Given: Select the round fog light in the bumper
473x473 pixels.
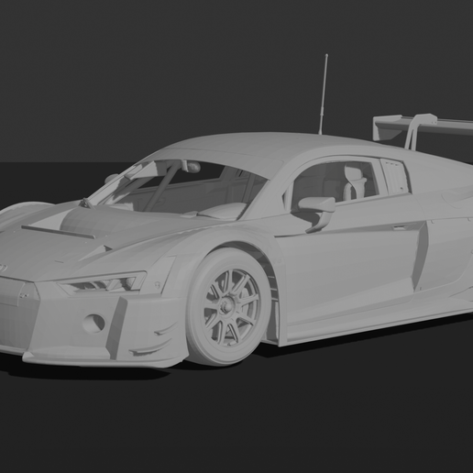Looking at the screenshot, I should 93,324.
